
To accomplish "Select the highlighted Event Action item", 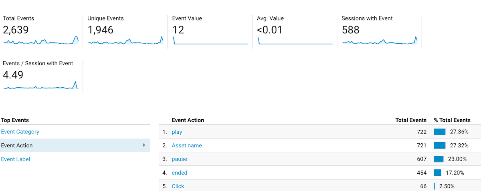I will [75, 145].
